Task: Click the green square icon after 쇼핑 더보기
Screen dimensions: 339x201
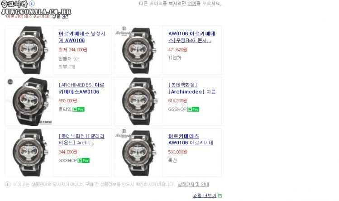Action: 220,196
